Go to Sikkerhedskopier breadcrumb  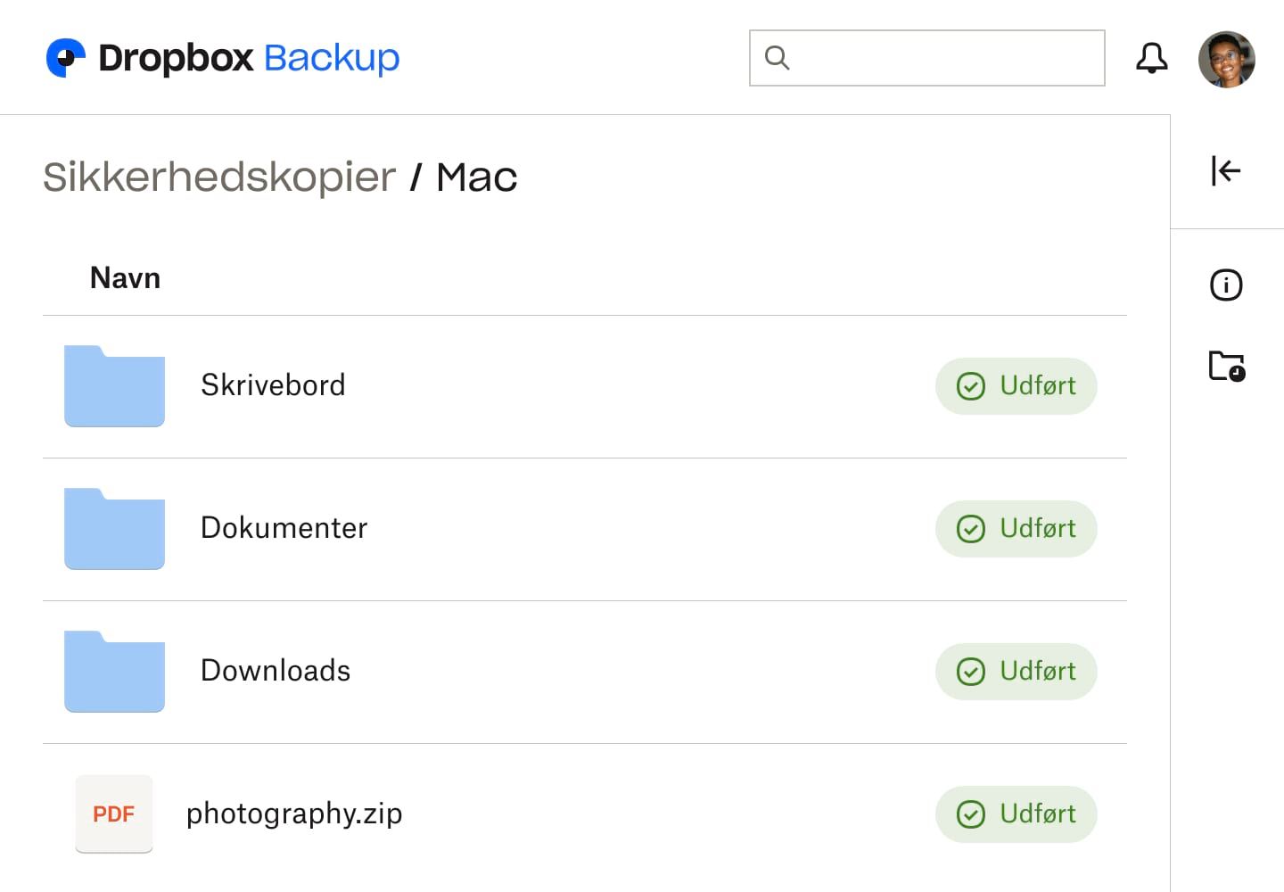219,177
